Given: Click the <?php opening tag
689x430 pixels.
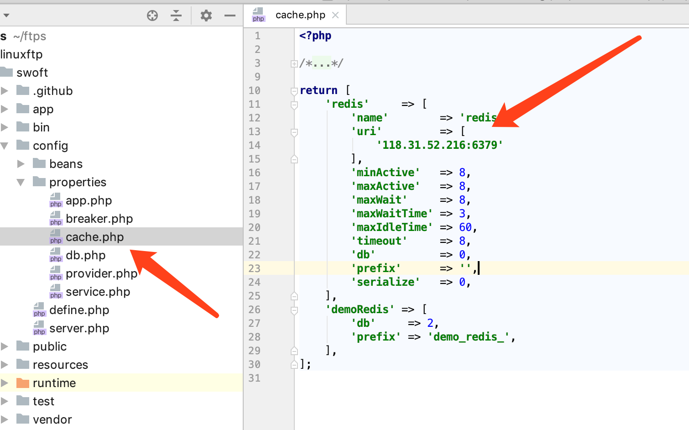Looking at the screenshot, I should (315, 36).
